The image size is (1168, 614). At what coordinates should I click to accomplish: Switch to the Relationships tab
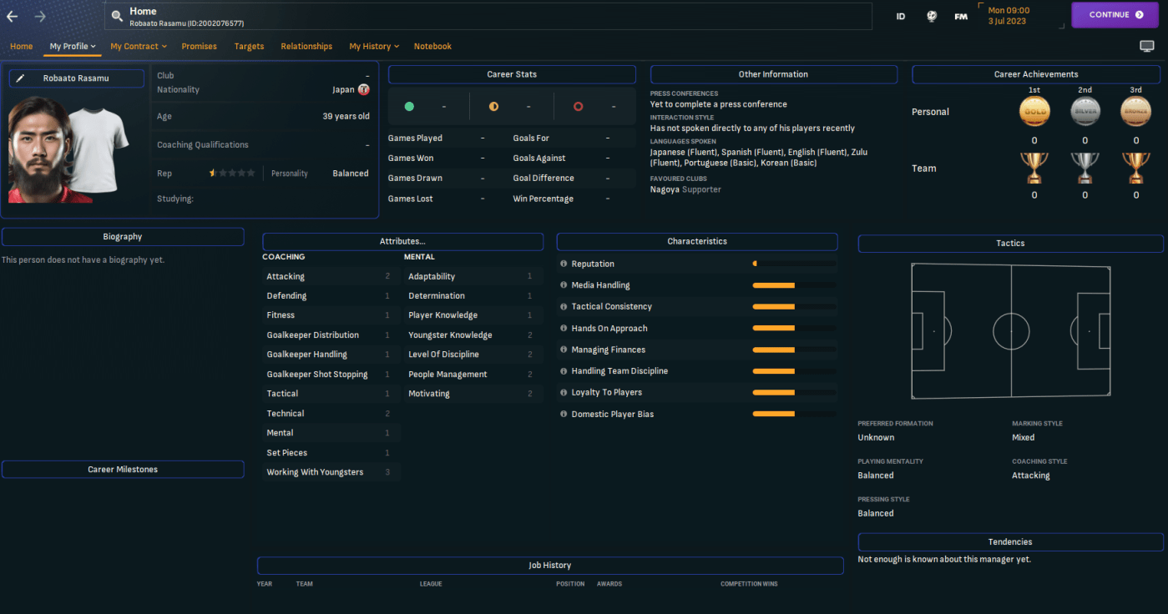(x=306, y=47)
